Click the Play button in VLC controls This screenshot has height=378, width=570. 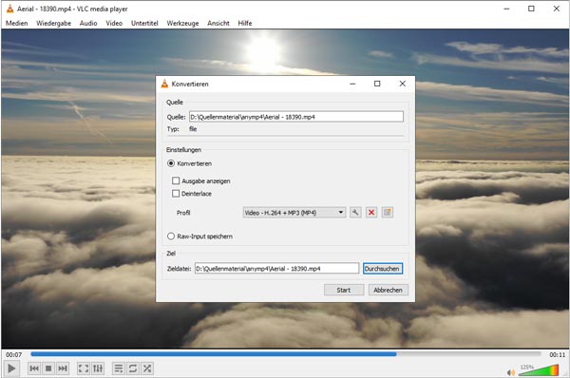tap(11, 369)
